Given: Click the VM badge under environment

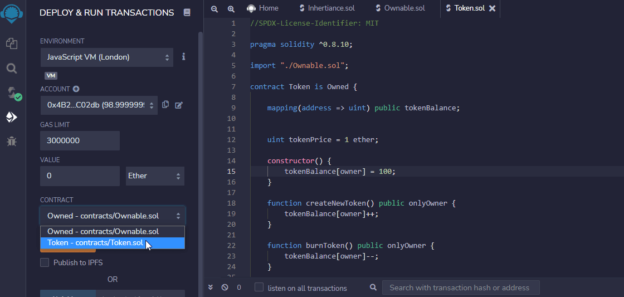Looking at the screenshot, I should click(51, 76).
